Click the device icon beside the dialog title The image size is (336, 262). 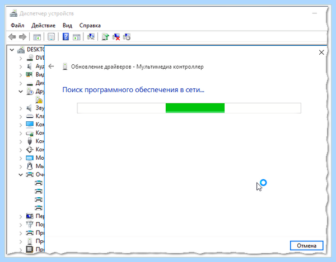pyautogui.click(x=65, y=66)
